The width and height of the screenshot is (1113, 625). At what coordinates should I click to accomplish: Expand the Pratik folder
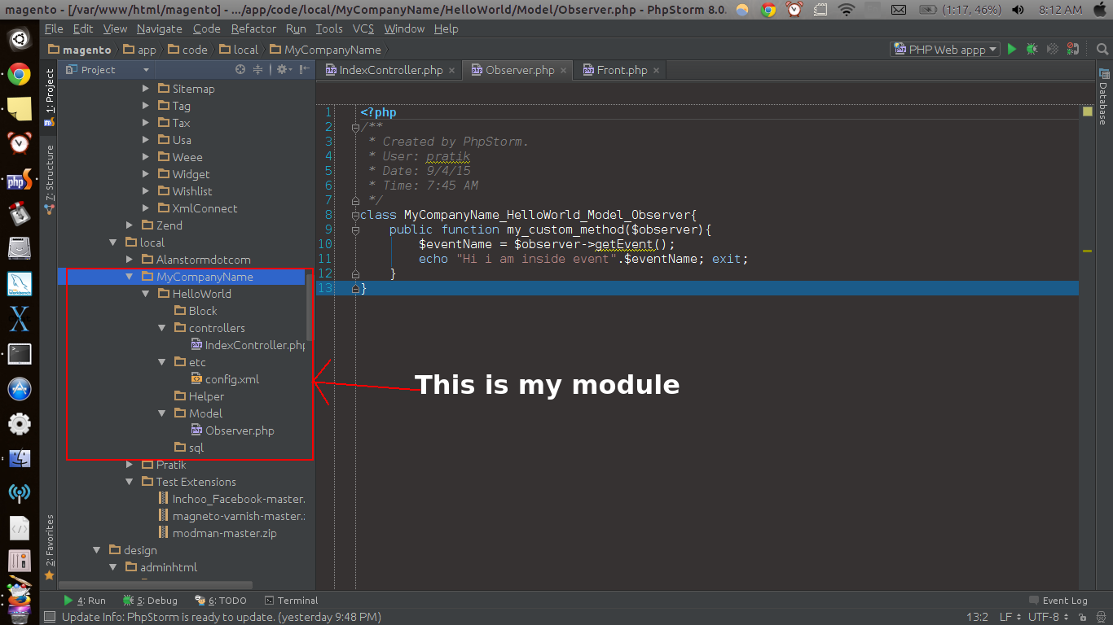(x=130, y=465)
